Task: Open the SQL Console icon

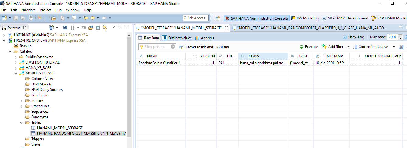Action: tap(84, 28)
